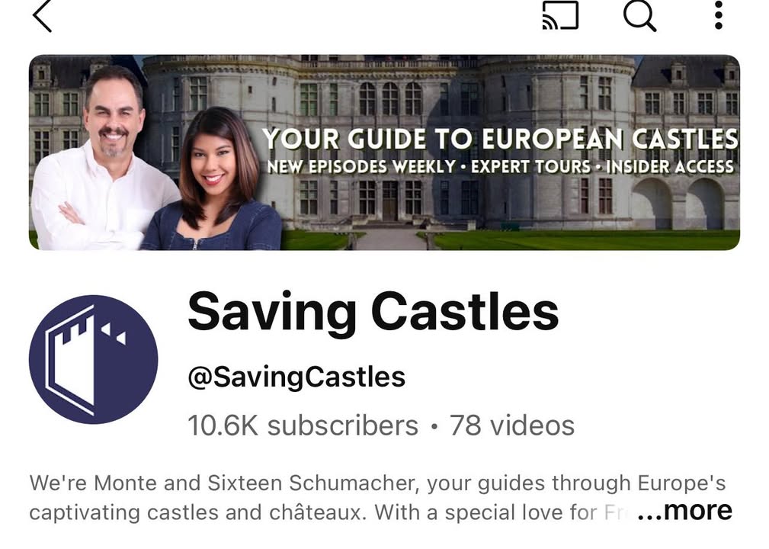Viewport: 769px width, 549px height.
Task: Open the Cast to device icon
Action: (560, 15)
